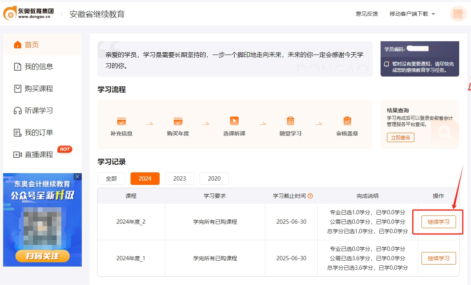Image resolution: width=471 pixels, height=285 pixels.
Task: Click the 随堂学习 step icon
Action: point(290,120)
